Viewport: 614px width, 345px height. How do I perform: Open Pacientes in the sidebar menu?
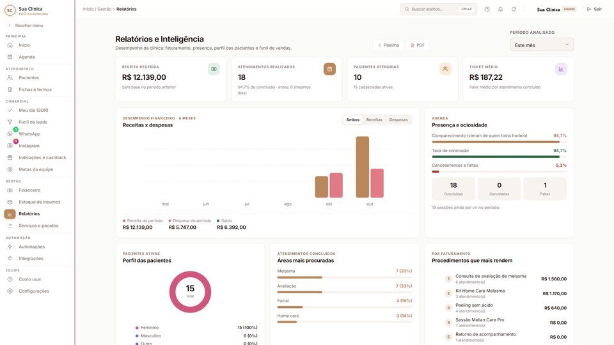click(29, 78)
